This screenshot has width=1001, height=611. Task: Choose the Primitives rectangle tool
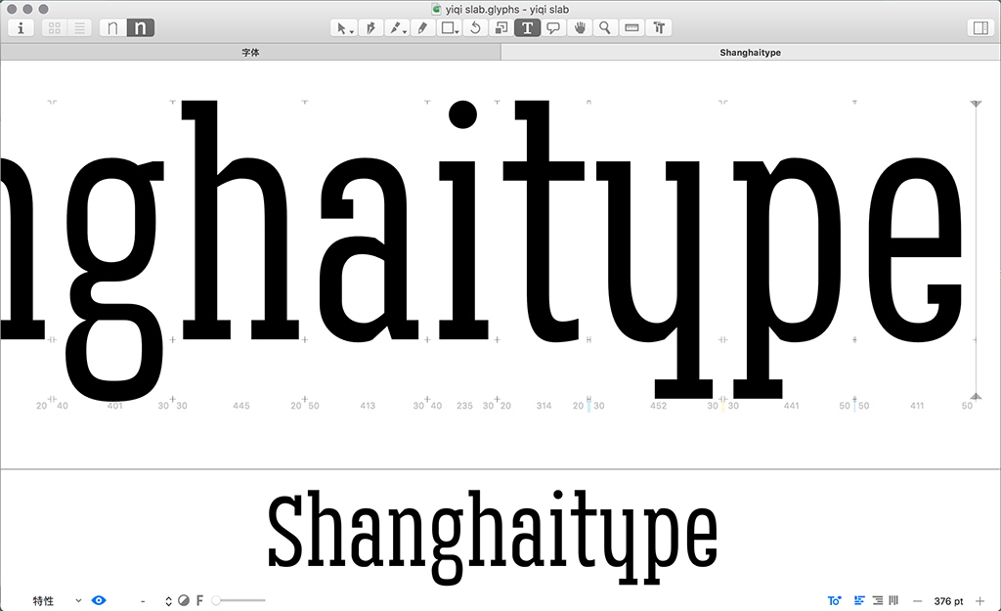tap(449, 28)
